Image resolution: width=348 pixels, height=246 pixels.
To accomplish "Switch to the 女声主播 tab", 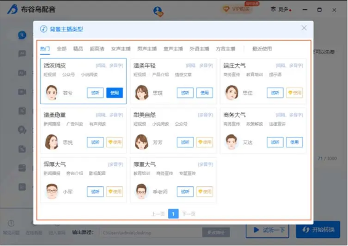I will point(121,49).
